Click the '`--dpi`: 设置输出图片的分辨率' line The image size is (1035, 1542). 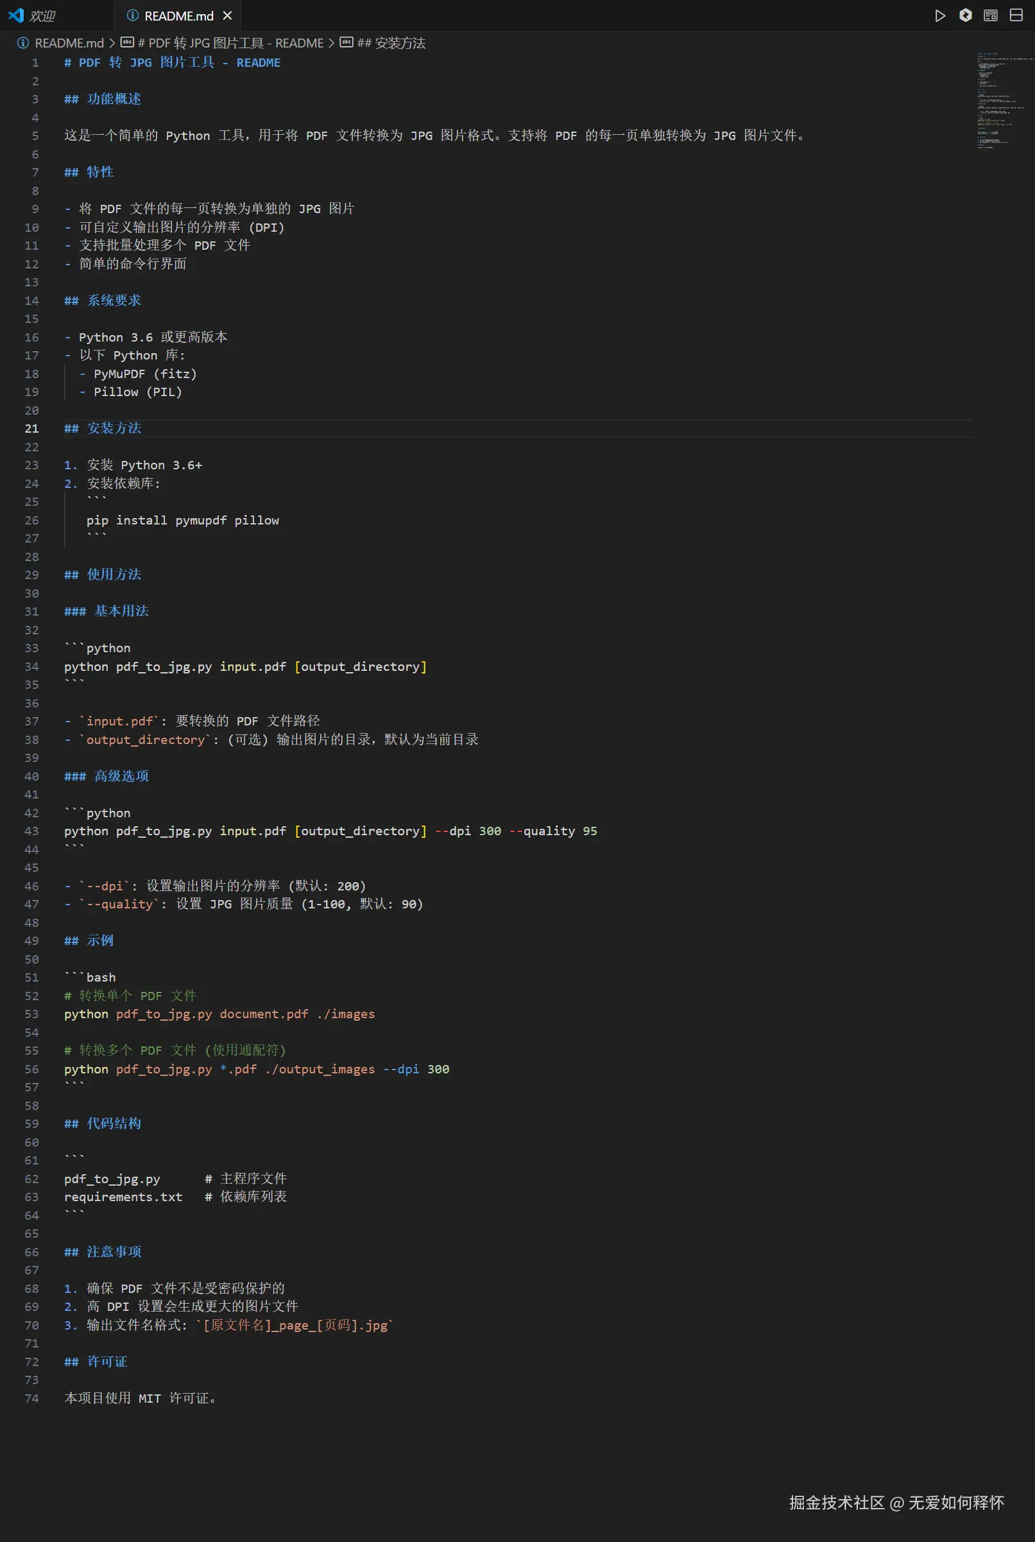click(223, 887)
